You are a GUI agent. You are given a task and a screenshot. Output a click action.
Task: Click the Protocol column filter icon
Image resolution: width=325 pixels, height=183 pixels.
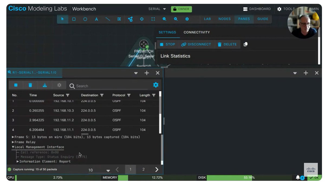point(129,95)
